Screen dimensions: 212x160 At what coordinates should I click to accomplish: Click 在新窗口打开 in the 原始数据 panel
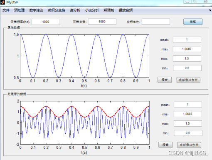point(188,80)
